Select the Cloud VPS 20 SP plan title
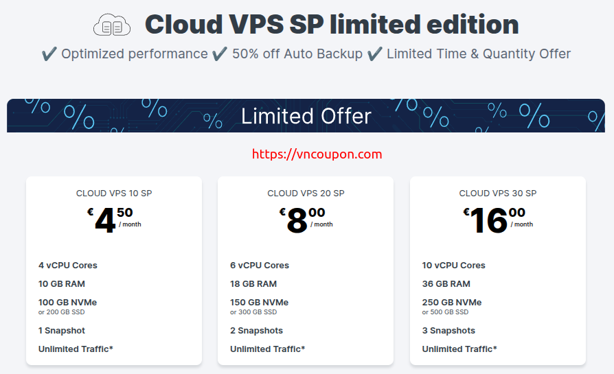The width and height of the screenshot is (614, 374). tap(306, 194)
